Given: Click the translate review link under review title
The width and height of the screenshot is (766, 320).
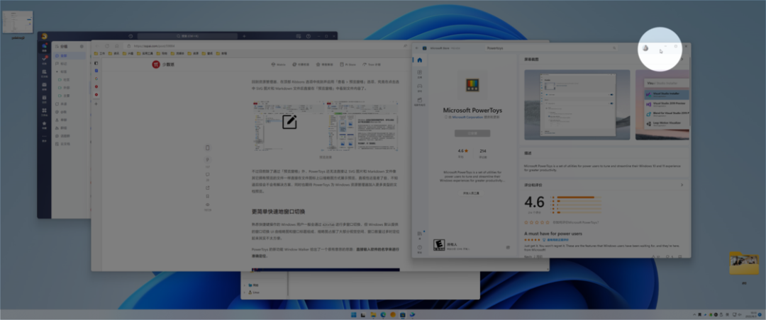Looking at the screenshot, I should coord(557,240).
